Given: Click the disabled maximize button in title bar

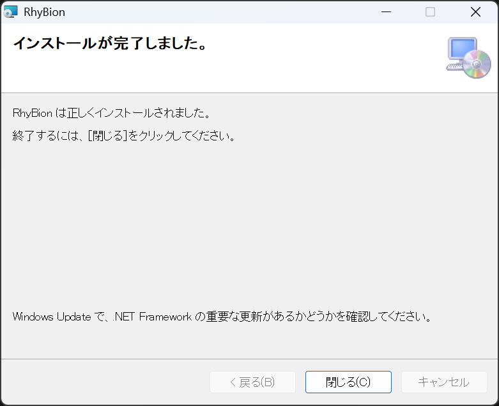Looking at the screenshot, I should pos(430,12).
